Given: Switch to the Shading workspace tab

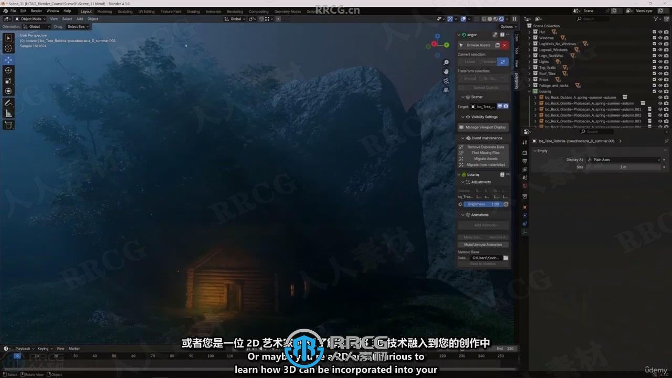Looking at the screenshot, I should (193, 11).
